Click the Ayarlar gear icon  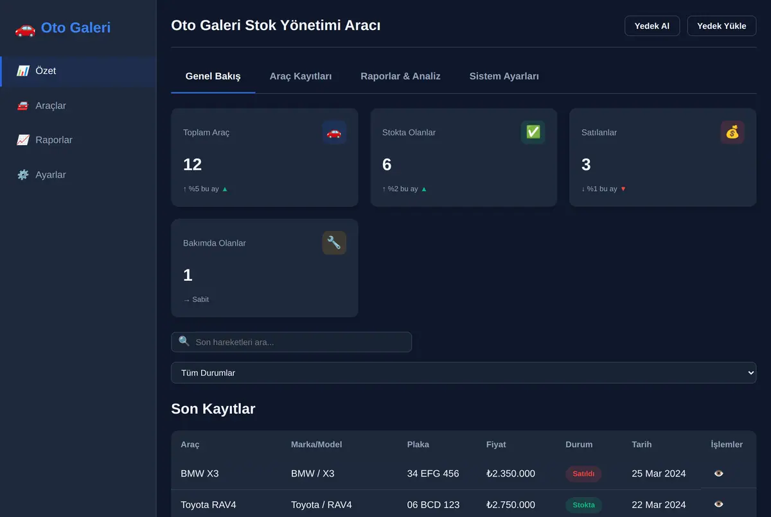point(23,174)
